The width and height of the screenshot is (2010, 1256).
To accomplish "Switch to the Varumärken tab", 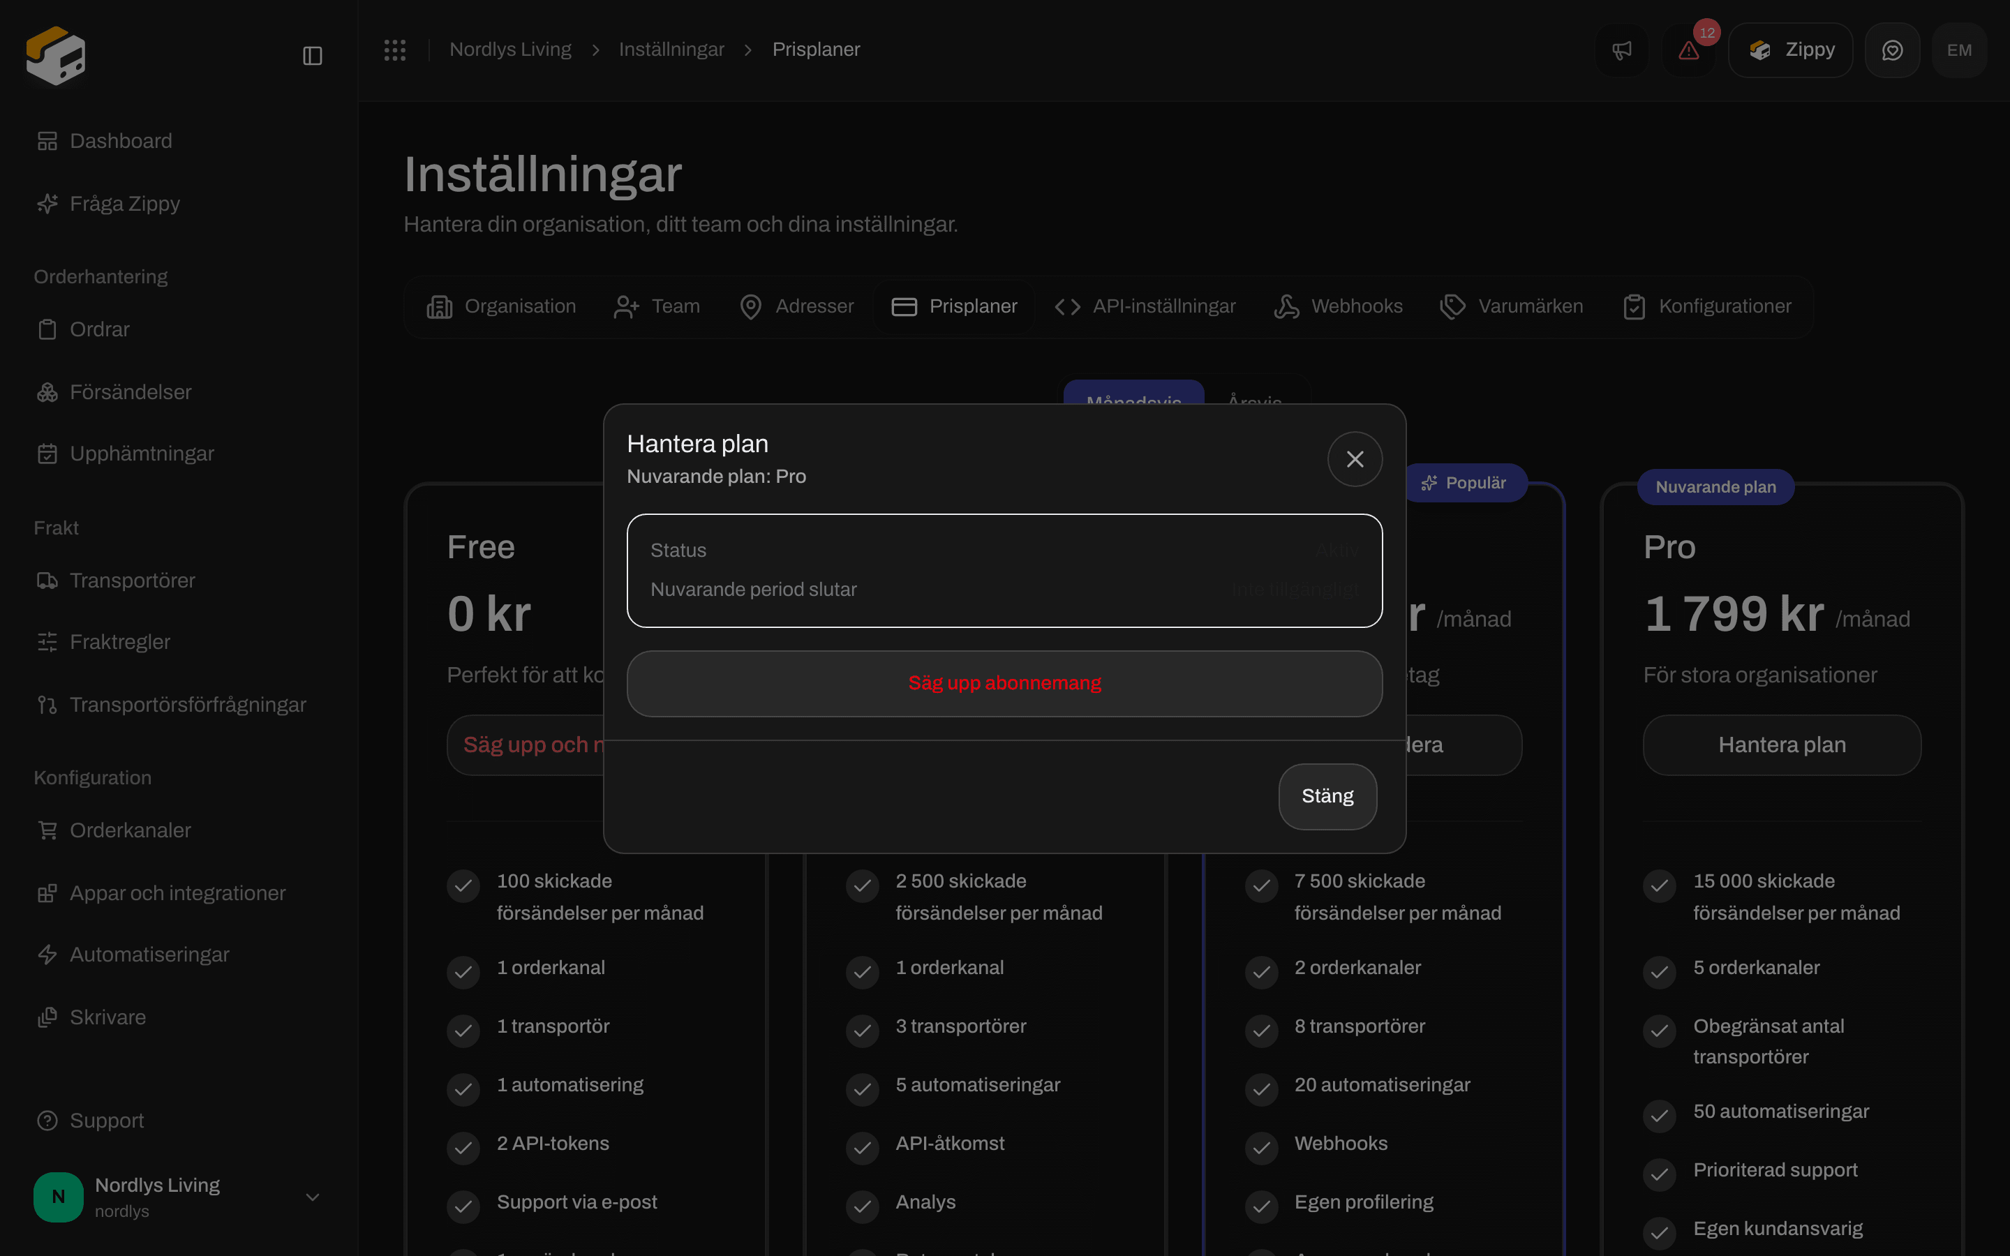I will 1512,306.
